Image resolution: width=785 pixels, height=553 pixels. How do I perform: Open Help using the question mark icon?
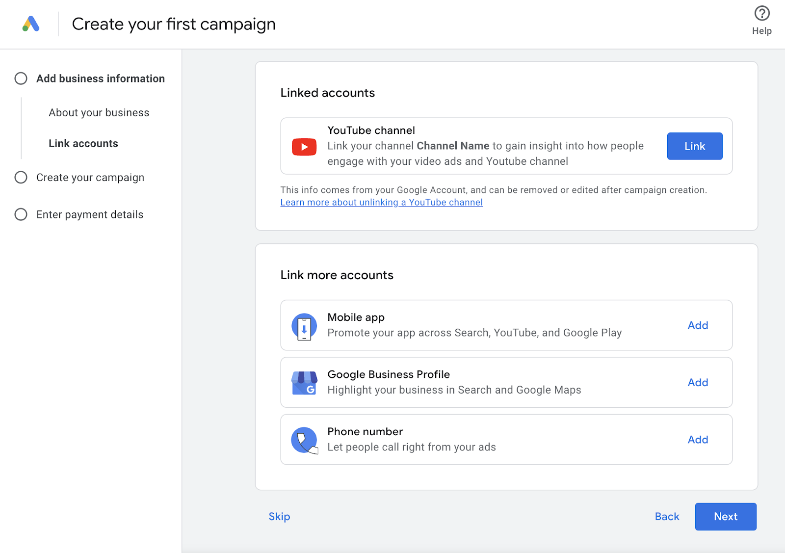coord(761,14)
